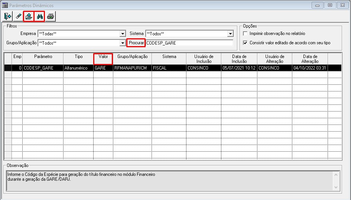Click the RFMANAPURICM cell

click(x=133, y=68)
